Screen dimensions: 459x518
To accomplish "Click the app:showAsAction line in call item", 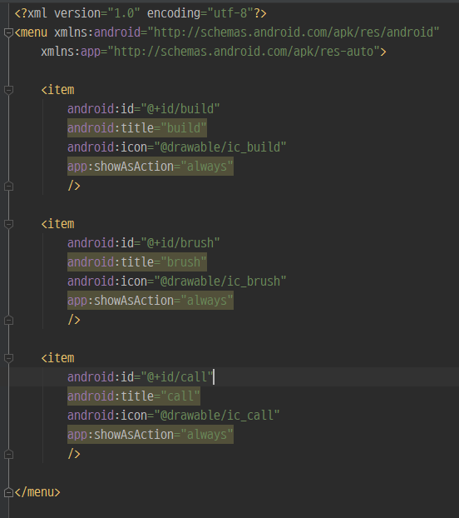I will (x=151, y=435).
